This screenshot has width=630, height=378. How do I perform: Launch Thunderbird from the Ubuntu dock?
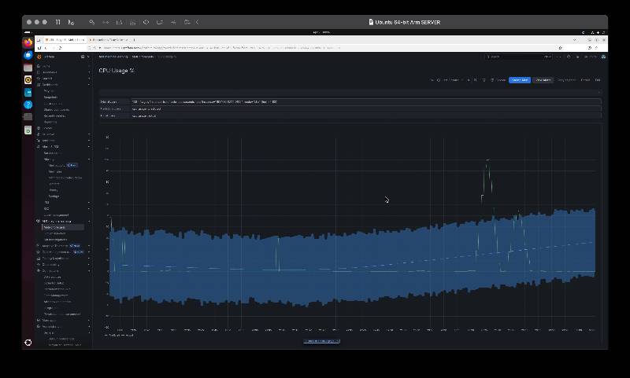[28, 55]
